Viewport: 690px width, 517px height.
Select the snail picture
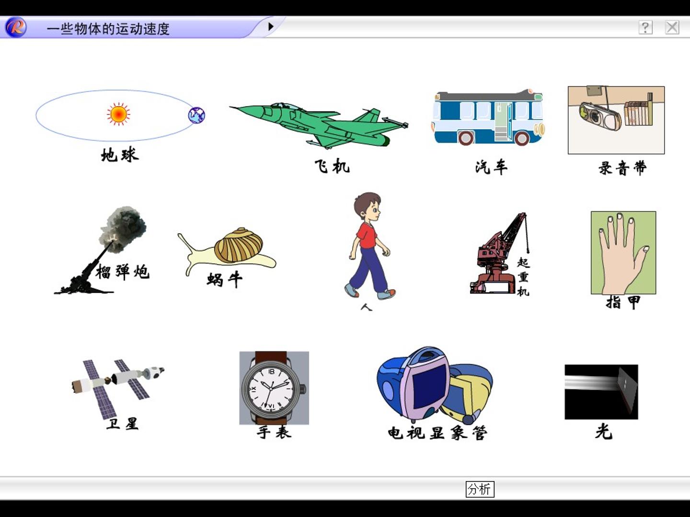point(227,251)
